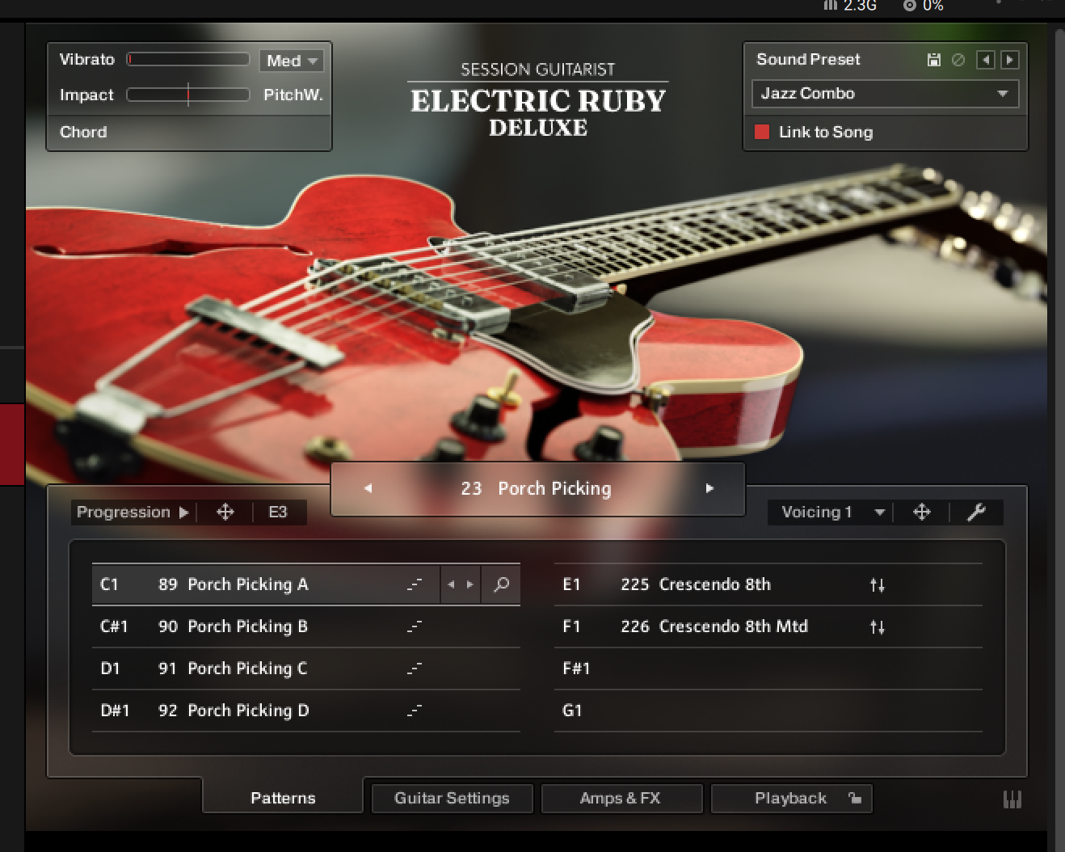Select pattern slot C#1 Porch Picking B
The image size is (1065, 852).
point(305,626)
